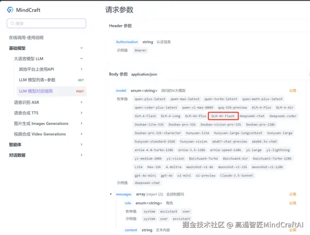Click Max-32K enum value
Screen dimensions: 310x235
point(154,167)
